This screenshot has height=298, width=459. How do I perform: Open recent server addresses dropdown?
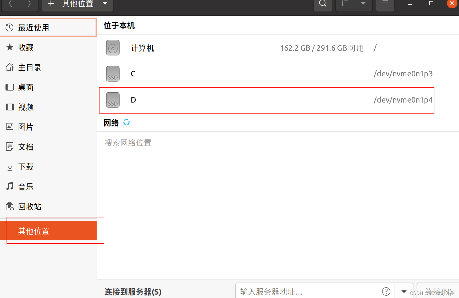[x=404, y=291]
